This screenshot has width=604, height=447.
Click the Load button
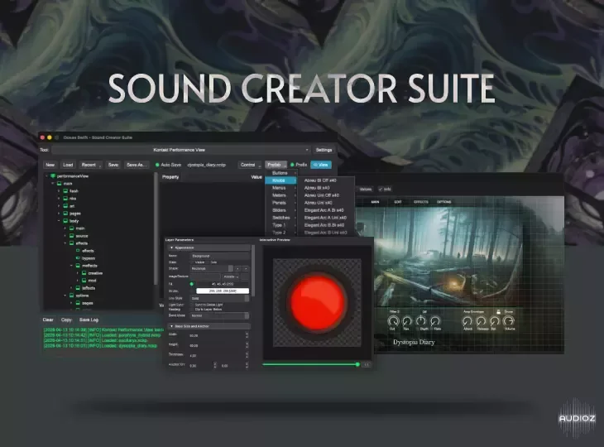coord(68,165)
